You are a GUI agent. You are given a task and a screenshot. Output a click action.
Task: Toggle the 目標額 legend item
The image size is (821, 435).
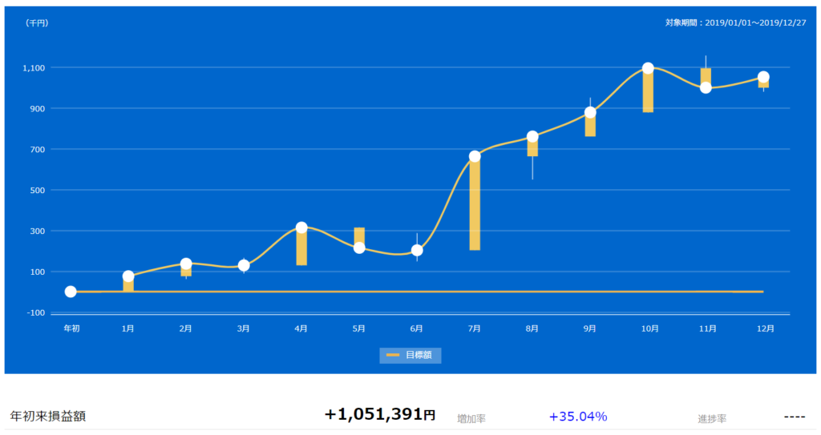click(x=410, y=356)
